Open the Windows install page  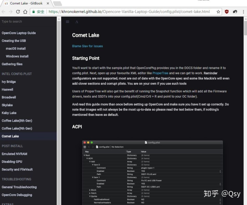[17, 56]
